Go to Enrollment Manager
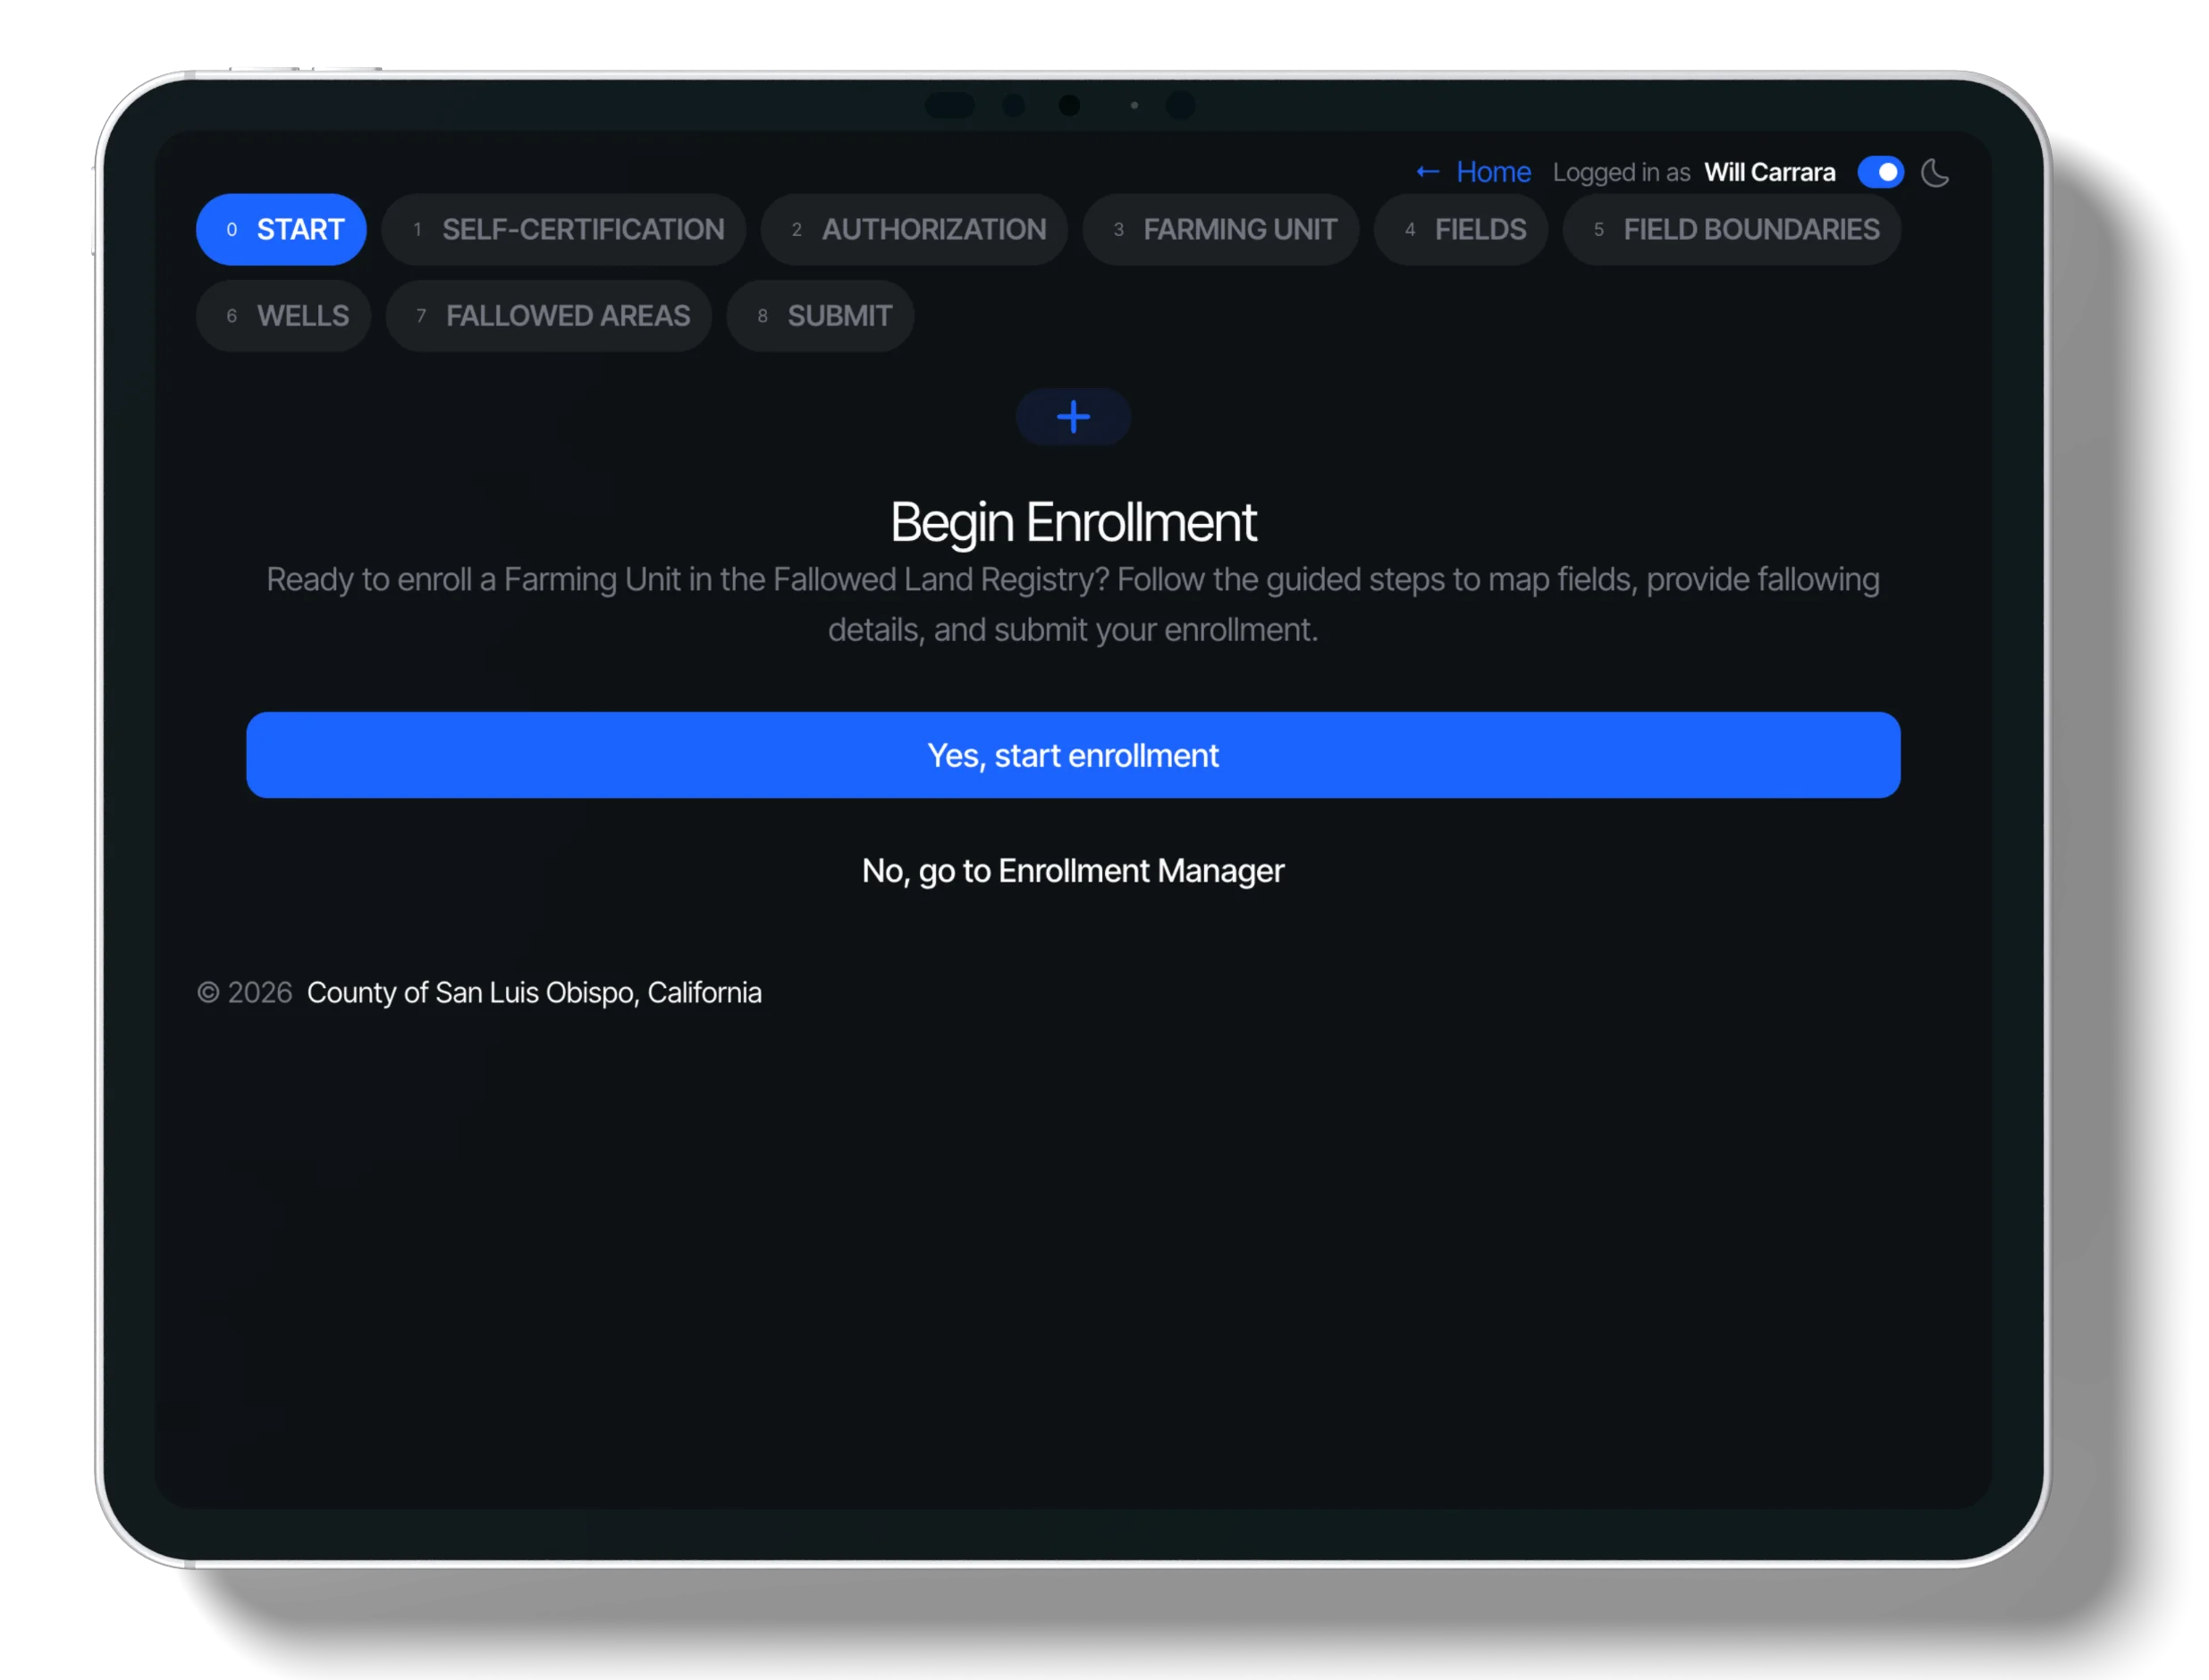Viewport: 2209px width, 1680px height. [x=1073, y=871]
